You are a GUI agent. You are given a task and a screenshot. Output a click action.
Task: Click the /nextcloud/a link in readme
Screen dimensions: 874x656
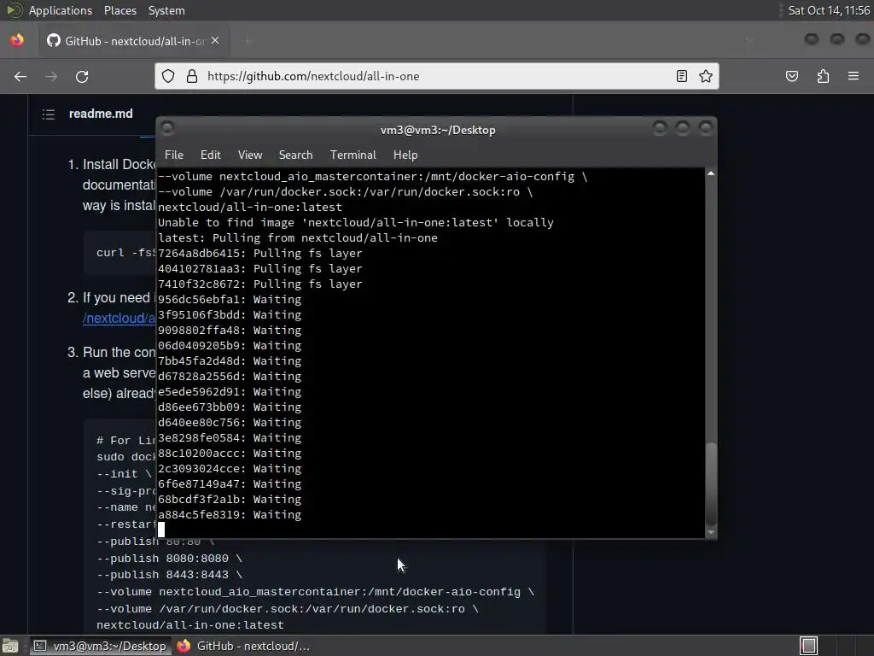pyautogui.click(x=119, y=319)
